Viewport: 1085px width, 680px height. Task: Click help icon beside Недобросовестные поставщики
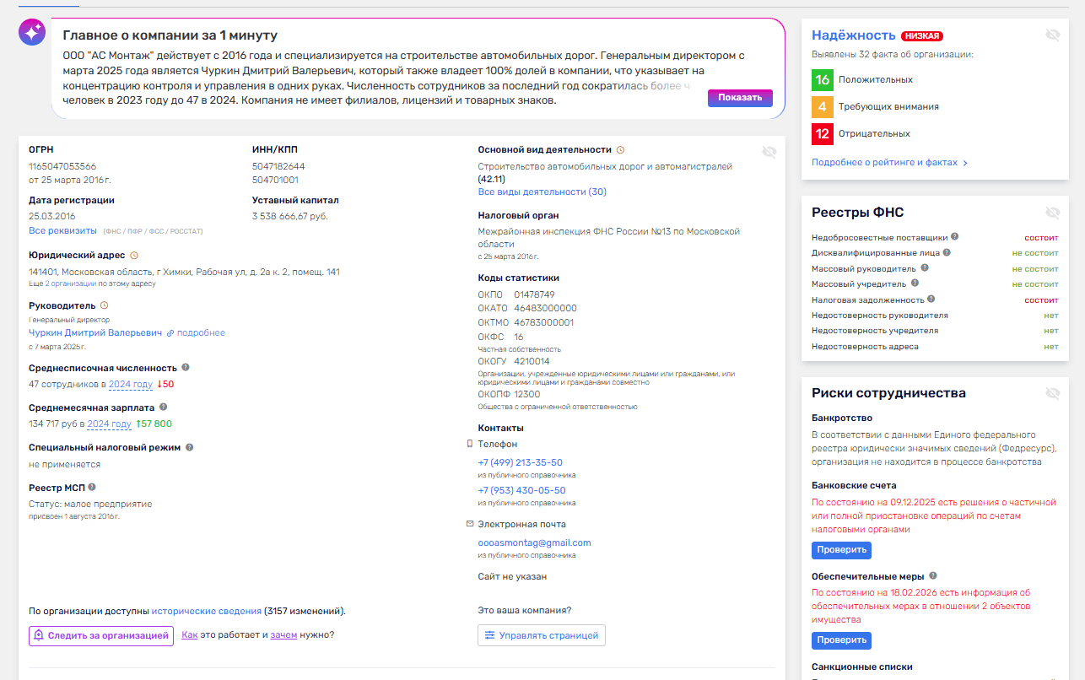coord(955,238)
